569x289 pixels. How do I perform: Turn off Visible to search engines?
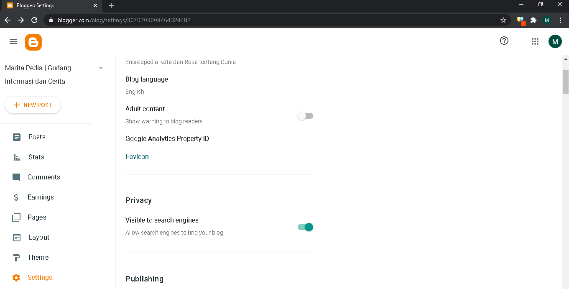(305, 227)
